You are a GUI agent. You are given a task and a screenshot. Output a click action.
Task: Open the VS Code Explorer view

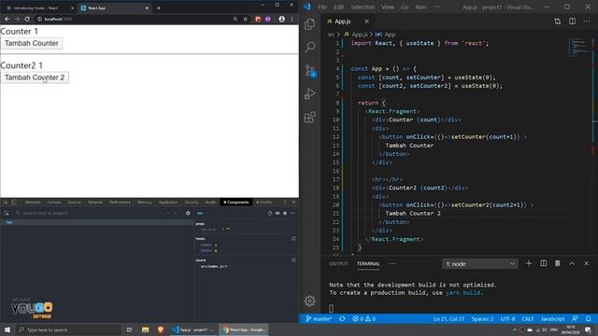click(309, 24)
